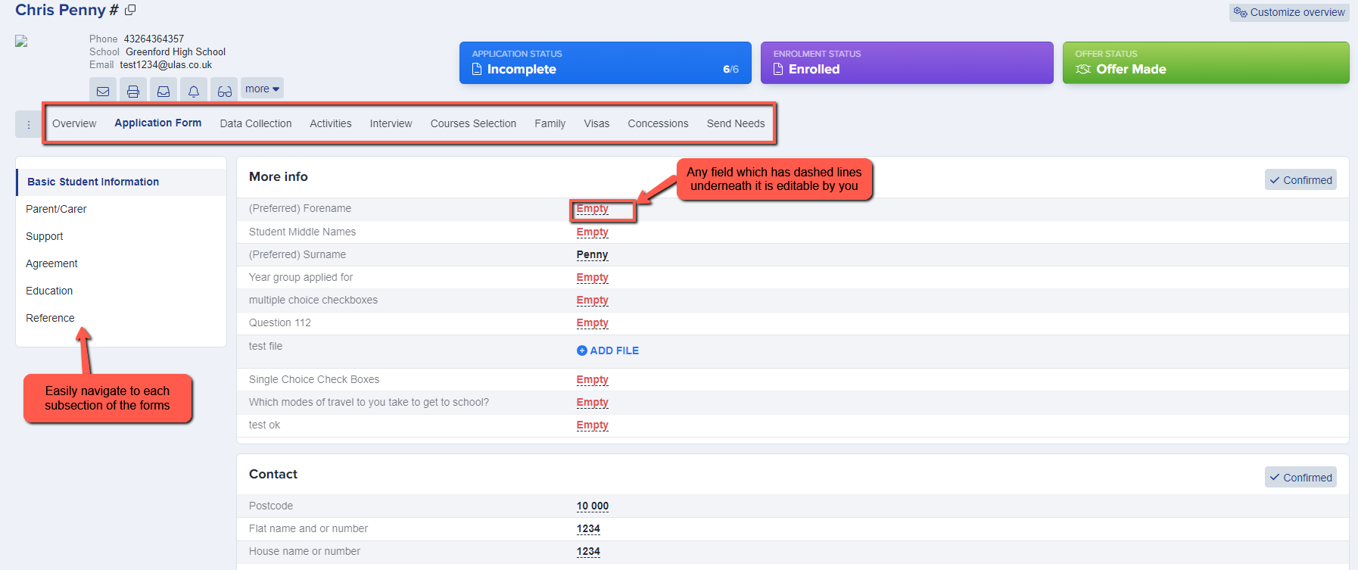Select the Family tab

550,123
